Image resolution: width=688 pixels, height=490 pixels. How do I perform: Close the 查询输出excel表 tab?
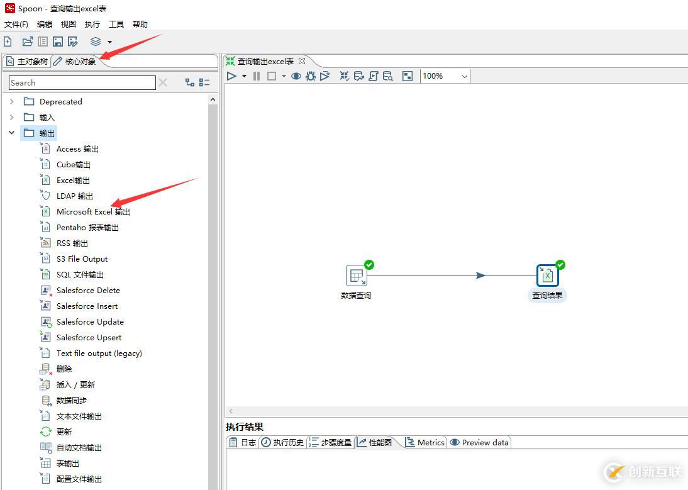coord(302,62)
